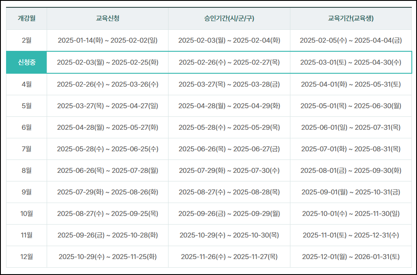Click application period 2025-01-14(화) ~ 2025-02-02(일)
Screen dimensions: 417x275
pyautogui.click(x=108, y=41)
